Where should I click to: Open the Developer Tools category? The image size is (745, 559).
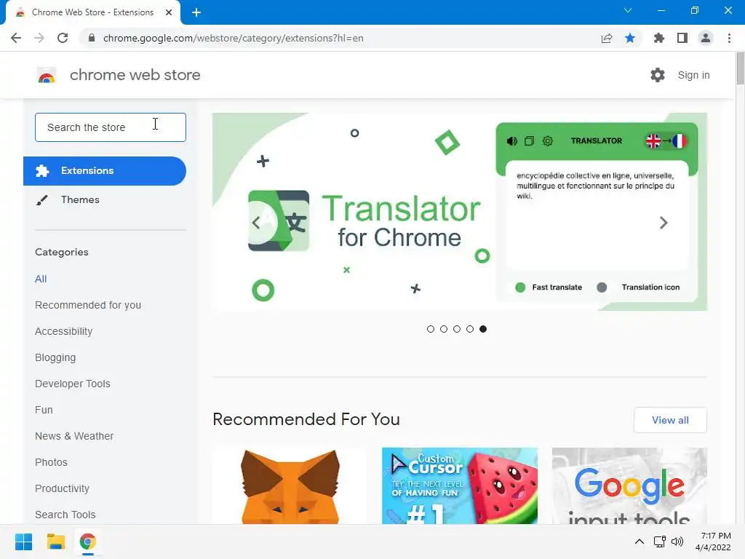[x=73, y=384]
